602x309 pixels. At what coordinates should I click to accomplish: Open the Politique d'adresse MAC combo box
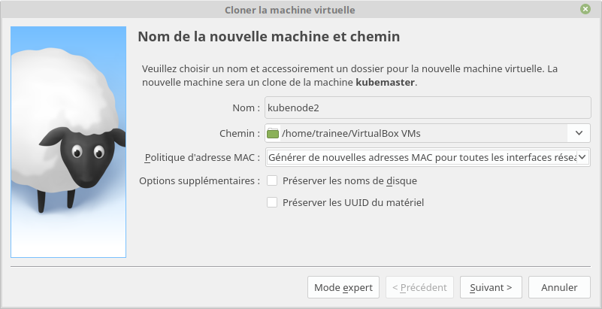tap(421, 157)
